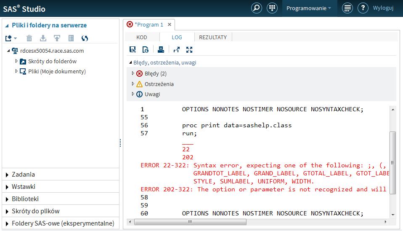
Task: Click the new item icon in server files panel
Action: click(8, 38)
